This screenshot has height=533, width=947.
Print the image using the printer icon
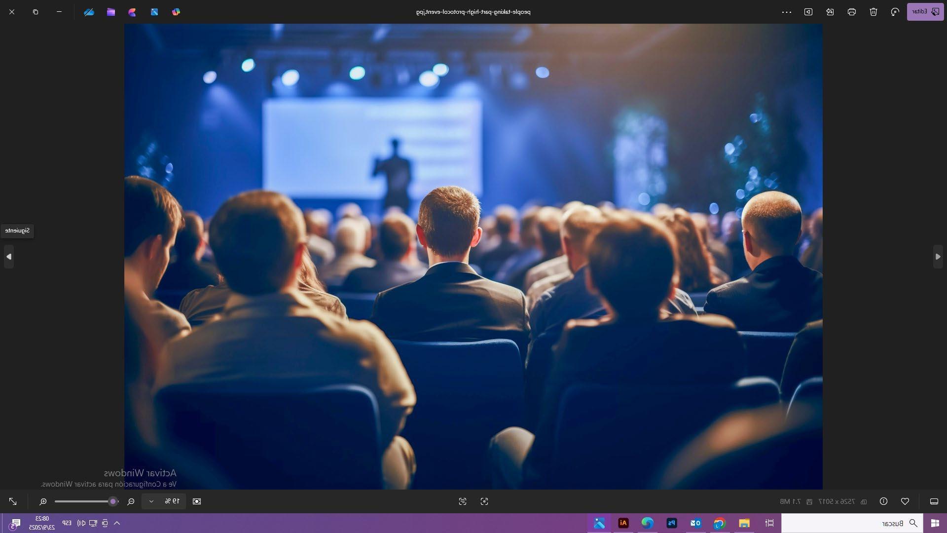851,12
